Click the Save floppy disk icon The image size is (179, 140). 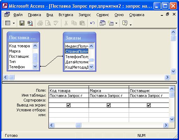[x=22, y=23]
